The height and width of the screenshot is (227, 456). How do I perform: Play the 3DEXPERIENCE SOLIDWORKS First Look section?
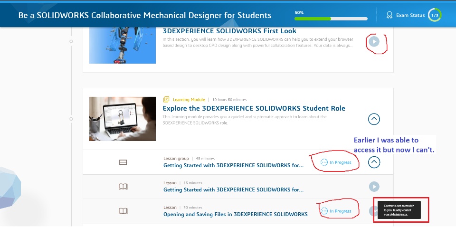(x=374, y=42)
